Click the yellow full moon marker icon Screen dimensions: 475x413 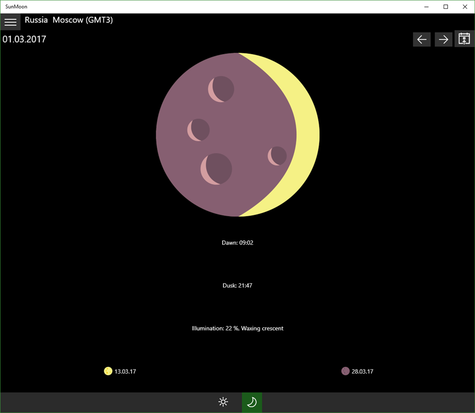click(x=109, y=371)
